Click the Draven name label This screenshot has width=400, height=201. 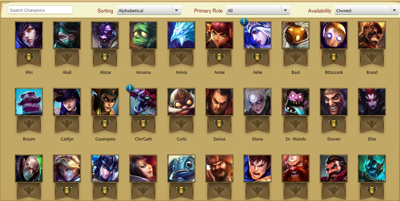coord(334,139)
